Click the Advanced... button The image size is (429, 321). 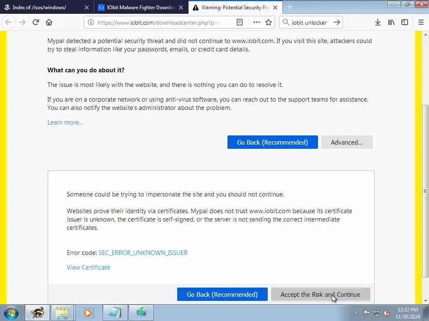(347, 142)
